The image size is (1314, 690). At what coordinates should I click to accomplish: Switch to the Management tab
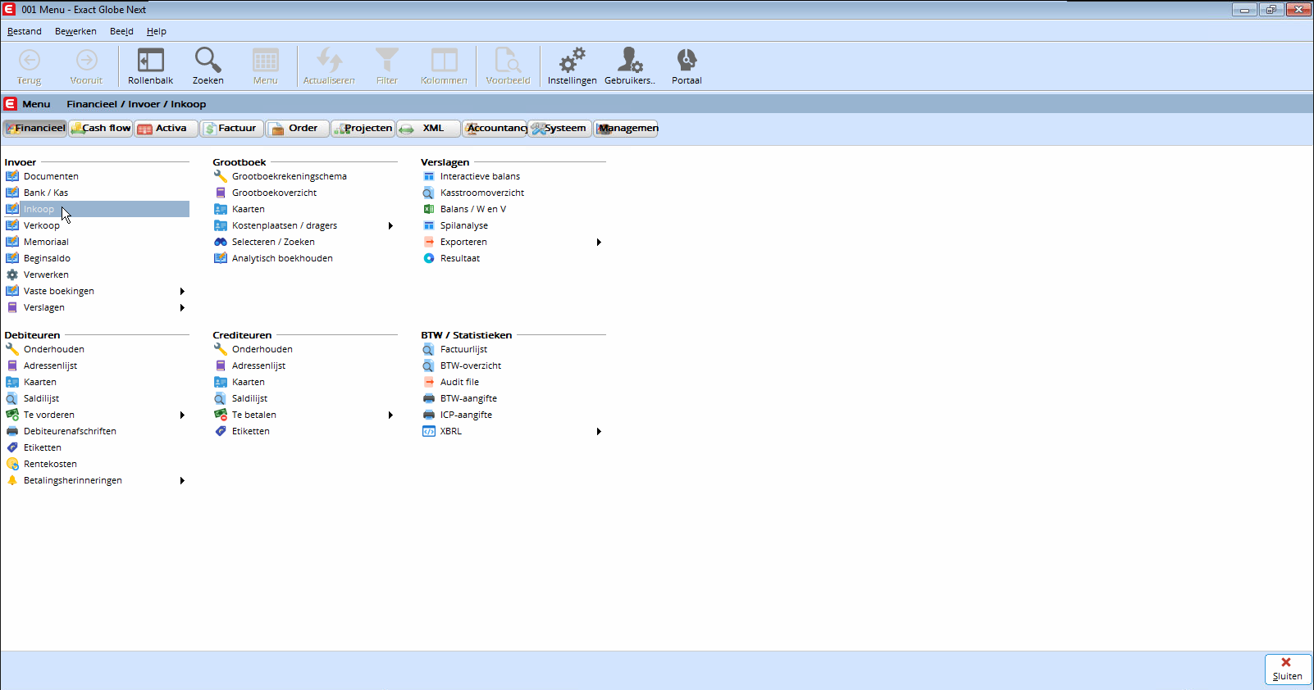click(x=626, y=128)
